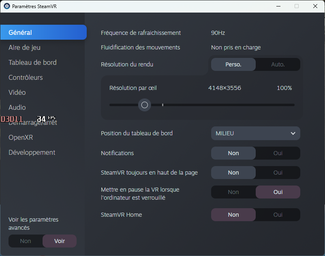
Task: Close the Paramètres SteamVR window
Action: 315,6
